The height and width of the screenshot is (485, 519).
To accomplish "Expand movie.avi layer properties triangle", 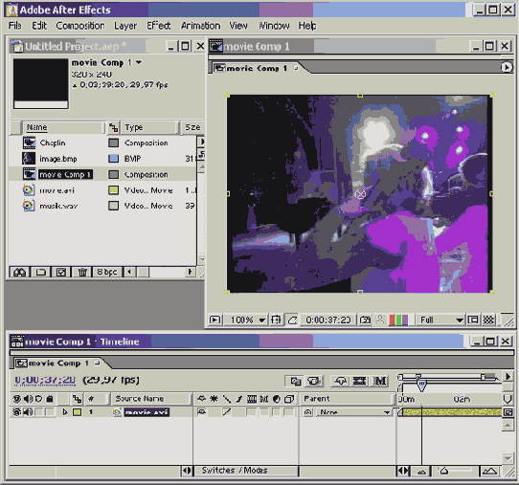I will click(65, 412).
